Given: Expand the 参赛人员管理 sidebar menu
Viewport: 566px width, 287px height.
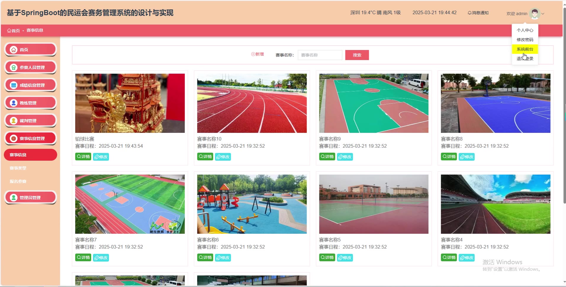Looking at the screenshot, I should 30,67.
